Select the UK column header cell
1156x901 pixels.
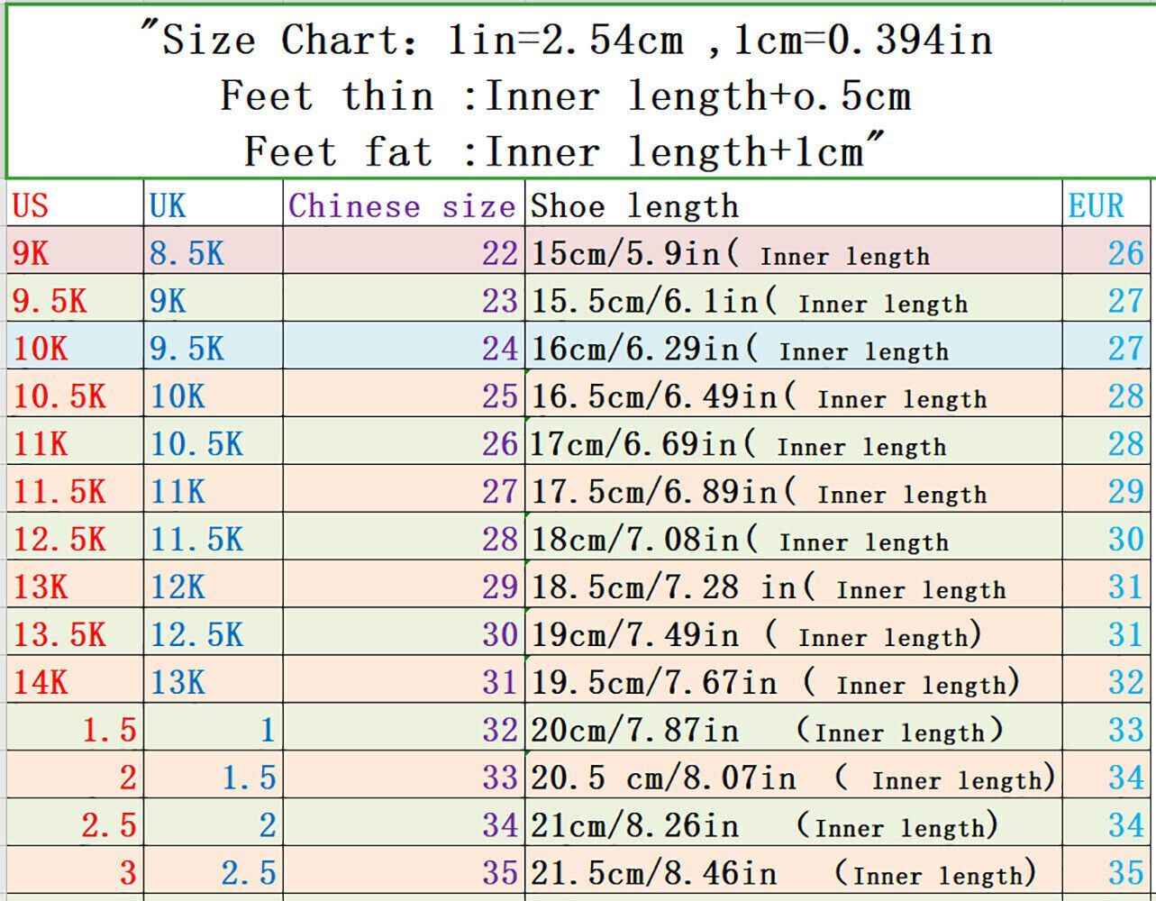(x=213, y=205)
